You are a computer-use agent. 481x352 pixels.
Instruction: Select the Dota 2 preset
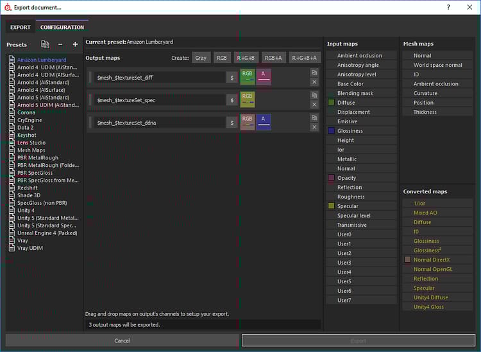26,127
